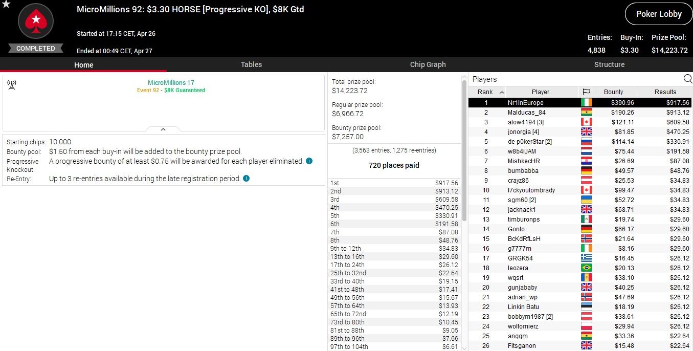The image size is (693, 351).
Task: Switch to the Tables tab
Action: (x=251, y=64)
